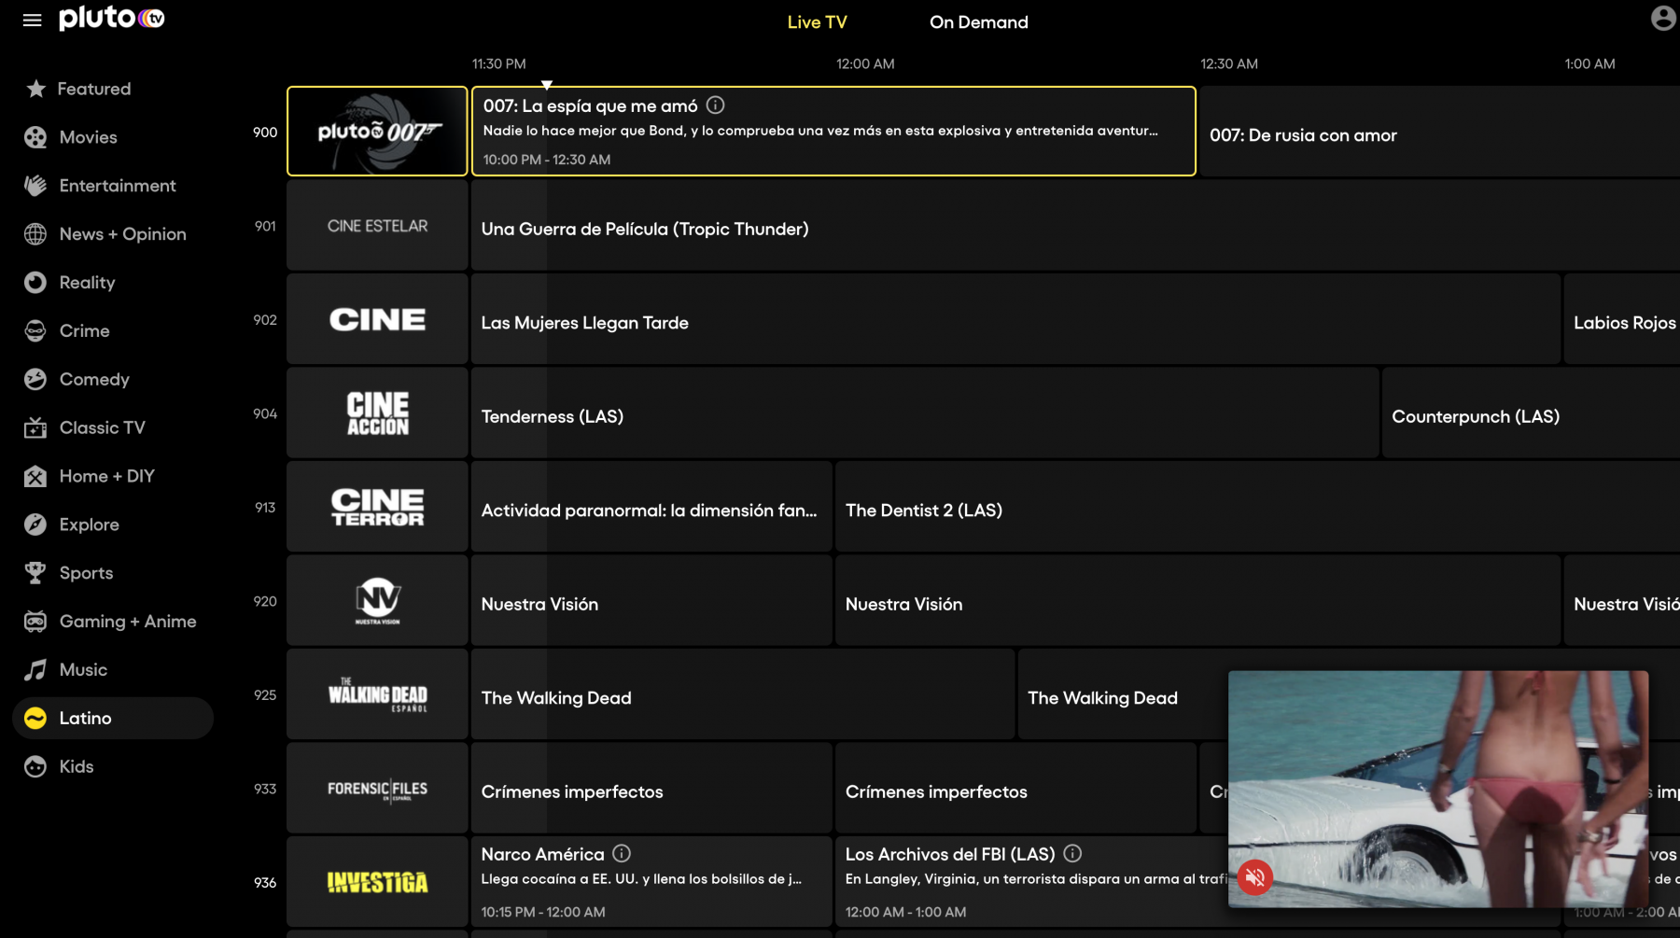This screenshot has width=1680, height=938.
Task: Show info for 007: La espía que me amó
Action: click(x=716, y=105)
